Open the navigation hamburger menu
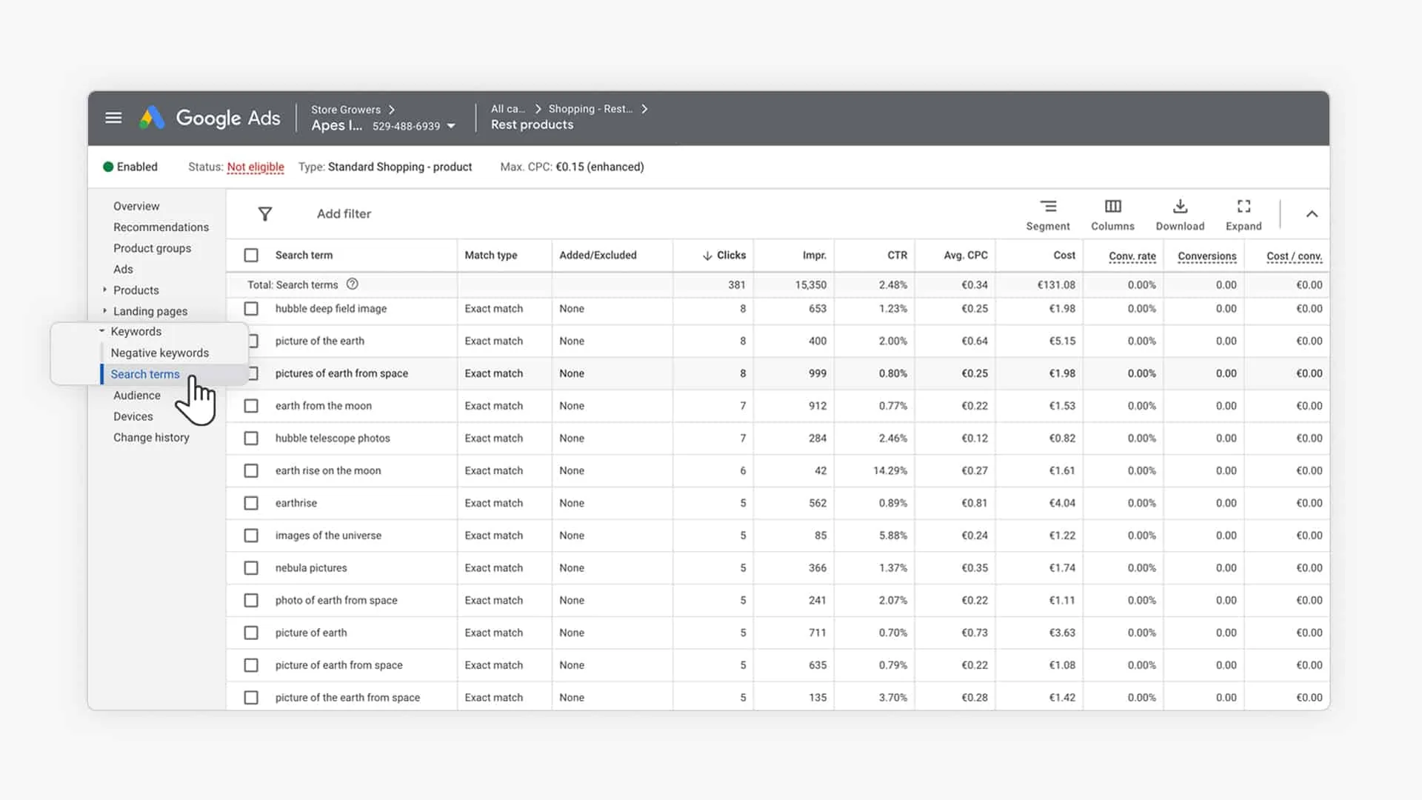The height and width of the screenshot is (800, 1422). pyautogui.click(x=113, y=118)
